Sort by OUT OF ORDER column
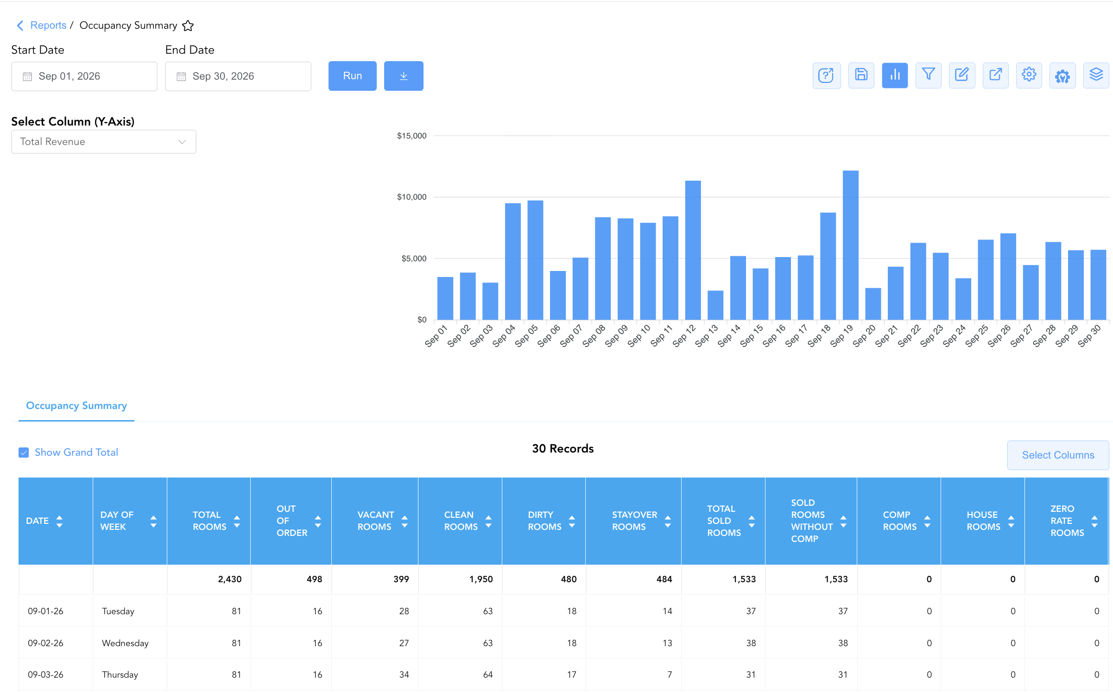Screen dimensions: 1113x692 (318, 521)
